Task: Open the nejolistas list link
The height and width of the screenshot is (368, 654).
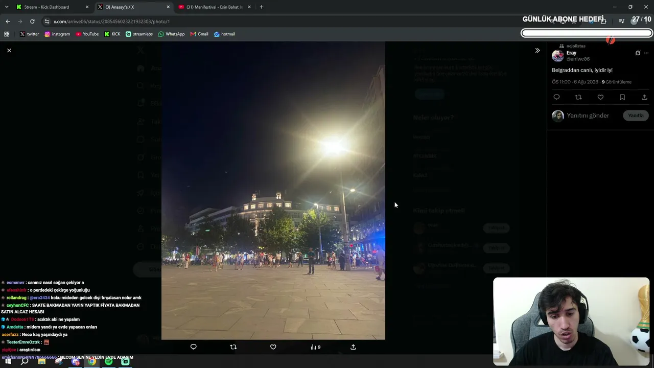Action: coord(576,46)
